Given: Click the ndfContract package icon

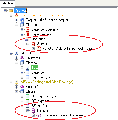Looking at the screenshot, I should (x=16, y=15).
